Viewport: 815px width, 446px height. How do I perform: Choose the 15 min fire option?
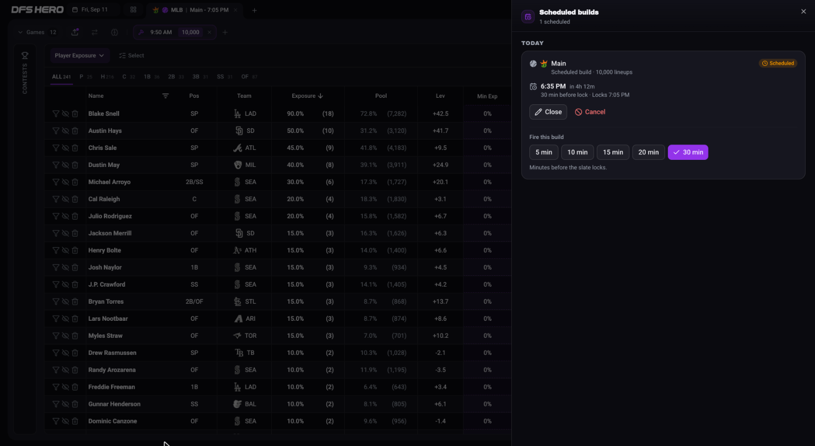613,152
